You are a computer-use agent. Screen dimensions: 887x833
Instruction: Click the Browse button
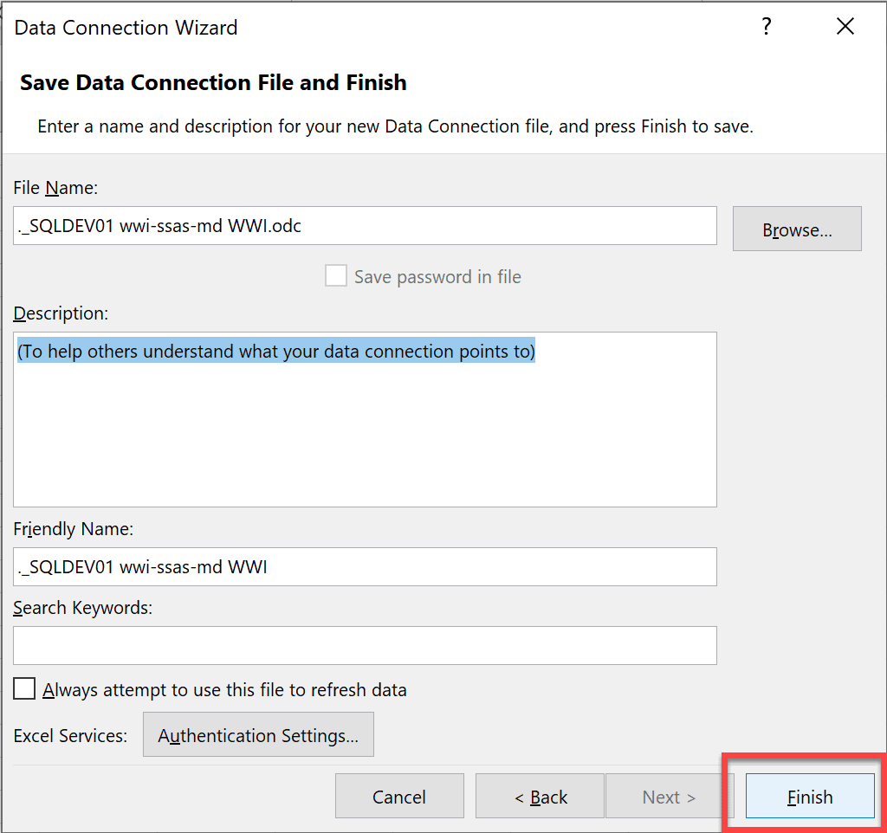pyautogui.click(x=797, y=229)
